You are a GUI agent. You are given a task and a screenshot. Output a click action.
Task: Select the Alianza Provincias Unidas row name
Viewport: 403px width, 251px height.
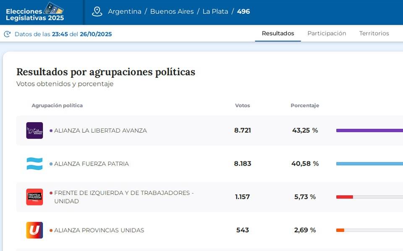[x=99, y=230]
